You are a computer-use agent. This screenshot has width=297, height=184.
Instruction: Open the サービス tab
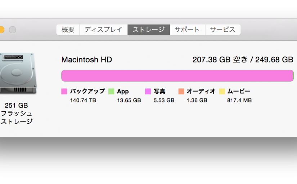(222, 30)
